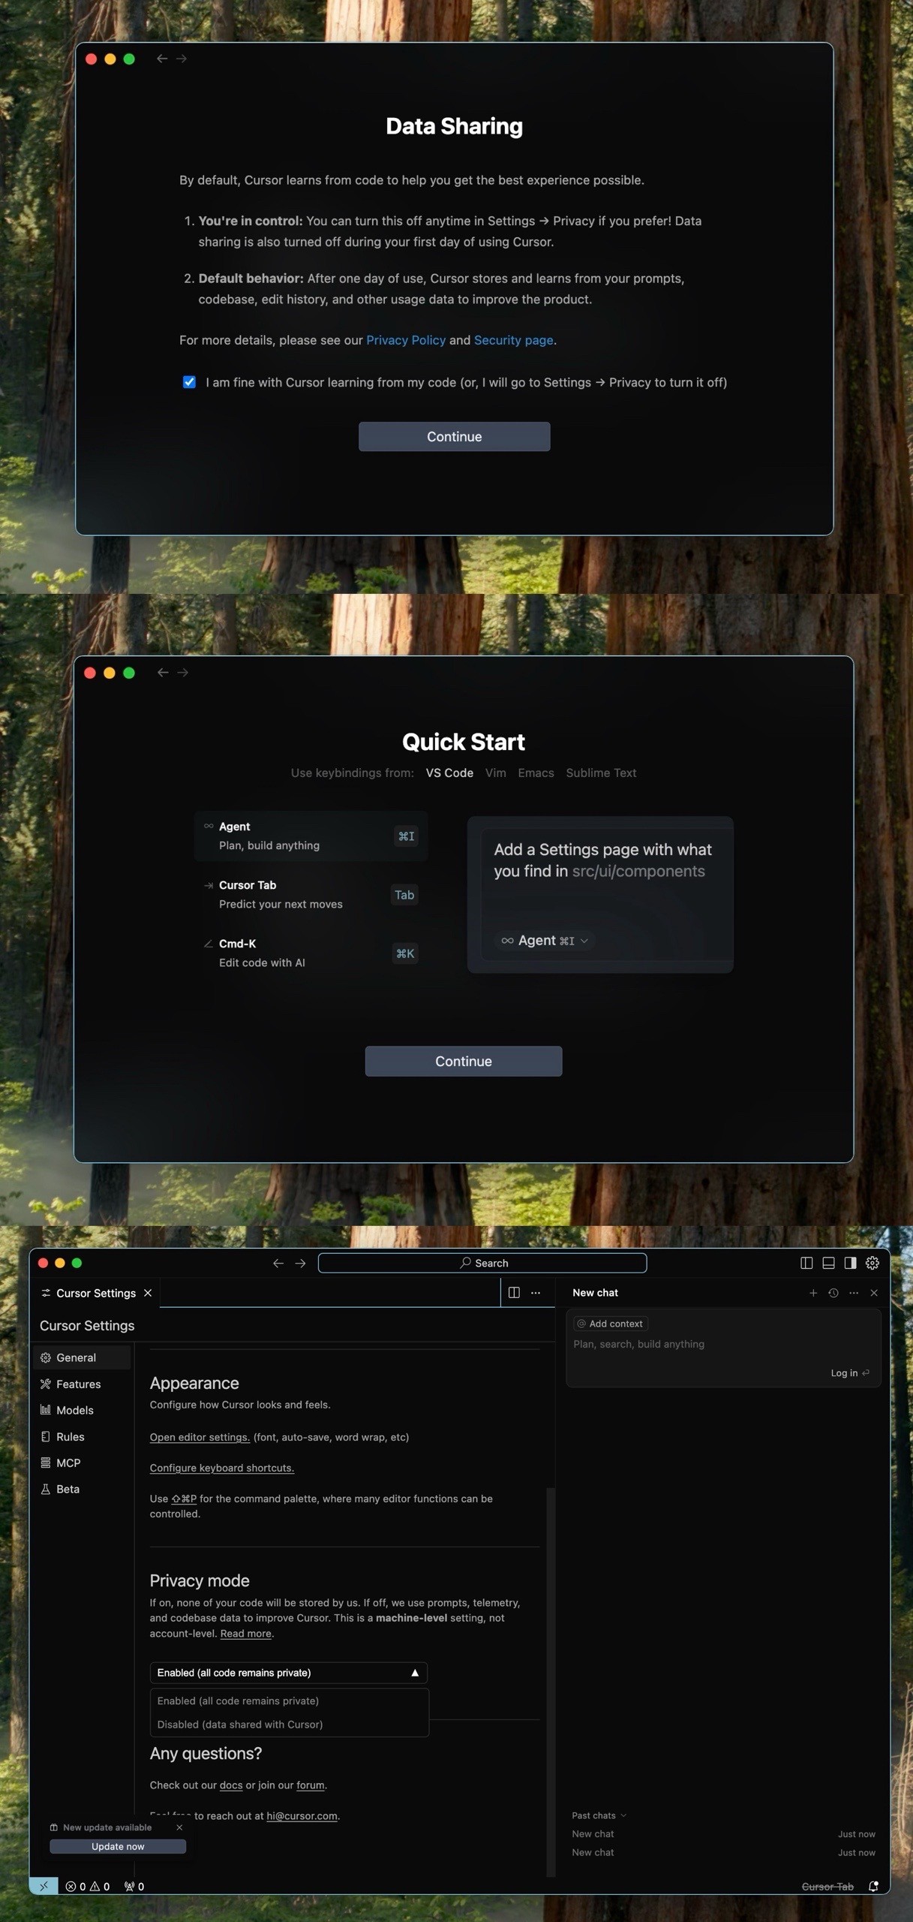Click the command palette shortcut link
This screenshot has width=913, height=1922.
click(x=184, y=1499)
